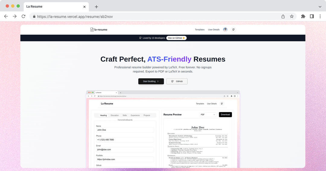Open the browser three-dot menu
326x171 pixels.
pyautogui.click(x=320, y=16)
